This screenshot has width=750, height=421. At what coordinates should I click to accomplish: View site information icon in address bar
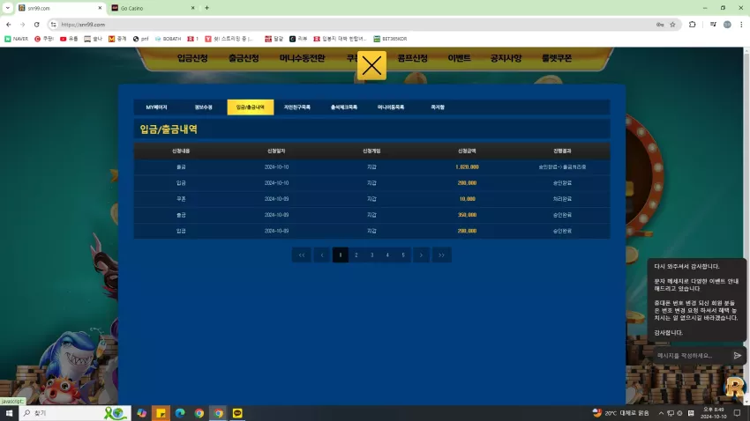54,25
